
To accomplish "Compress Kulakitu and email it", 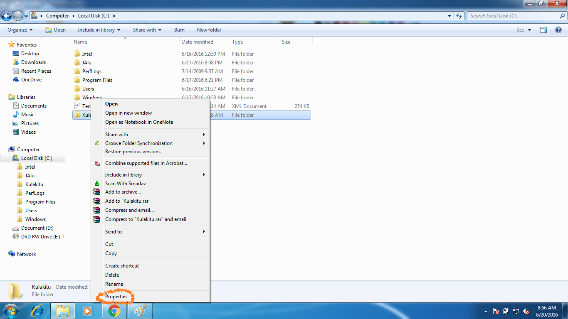I will (146, 219).
